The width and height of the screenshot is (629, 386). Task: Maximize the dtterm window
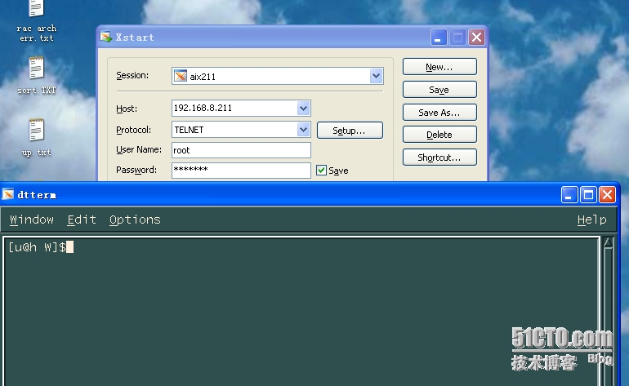click(588, 195)
